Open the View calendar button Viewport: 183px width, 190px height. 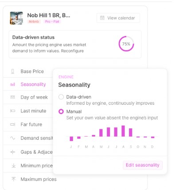coord(118,18)
